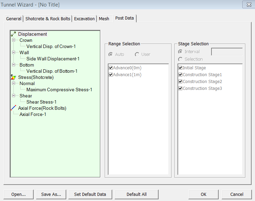This screenshot has height=201, width=255.
Task: Collapse the Normal stress tree node
Action: (14, 84)
